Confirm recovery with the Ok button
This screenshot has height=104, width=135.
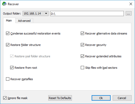tap(101, 98)
